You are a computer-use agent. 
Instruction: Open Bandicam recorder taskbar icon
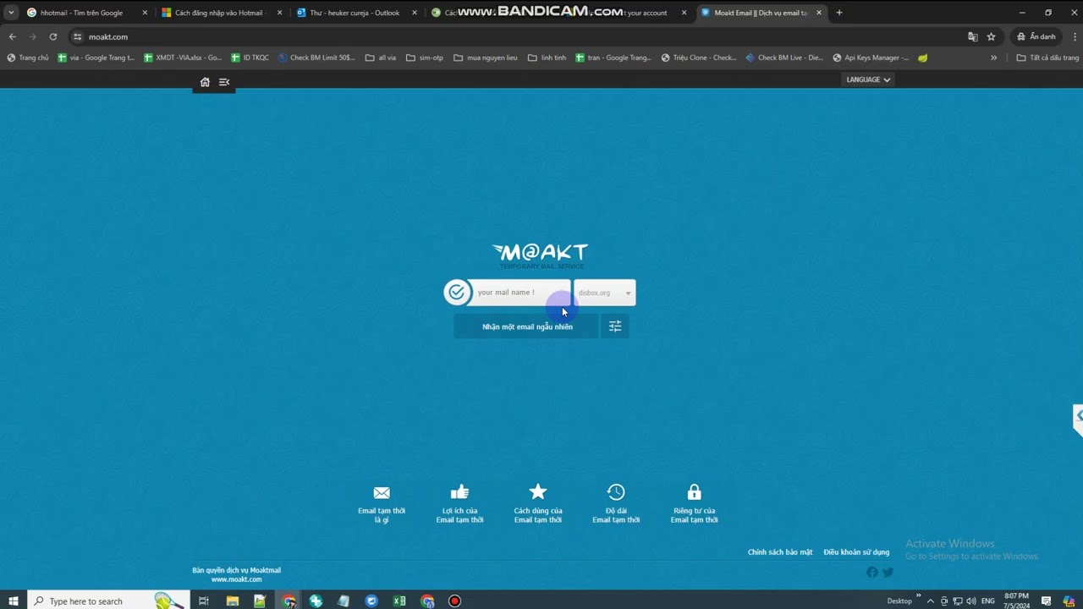tap(454, 601)
